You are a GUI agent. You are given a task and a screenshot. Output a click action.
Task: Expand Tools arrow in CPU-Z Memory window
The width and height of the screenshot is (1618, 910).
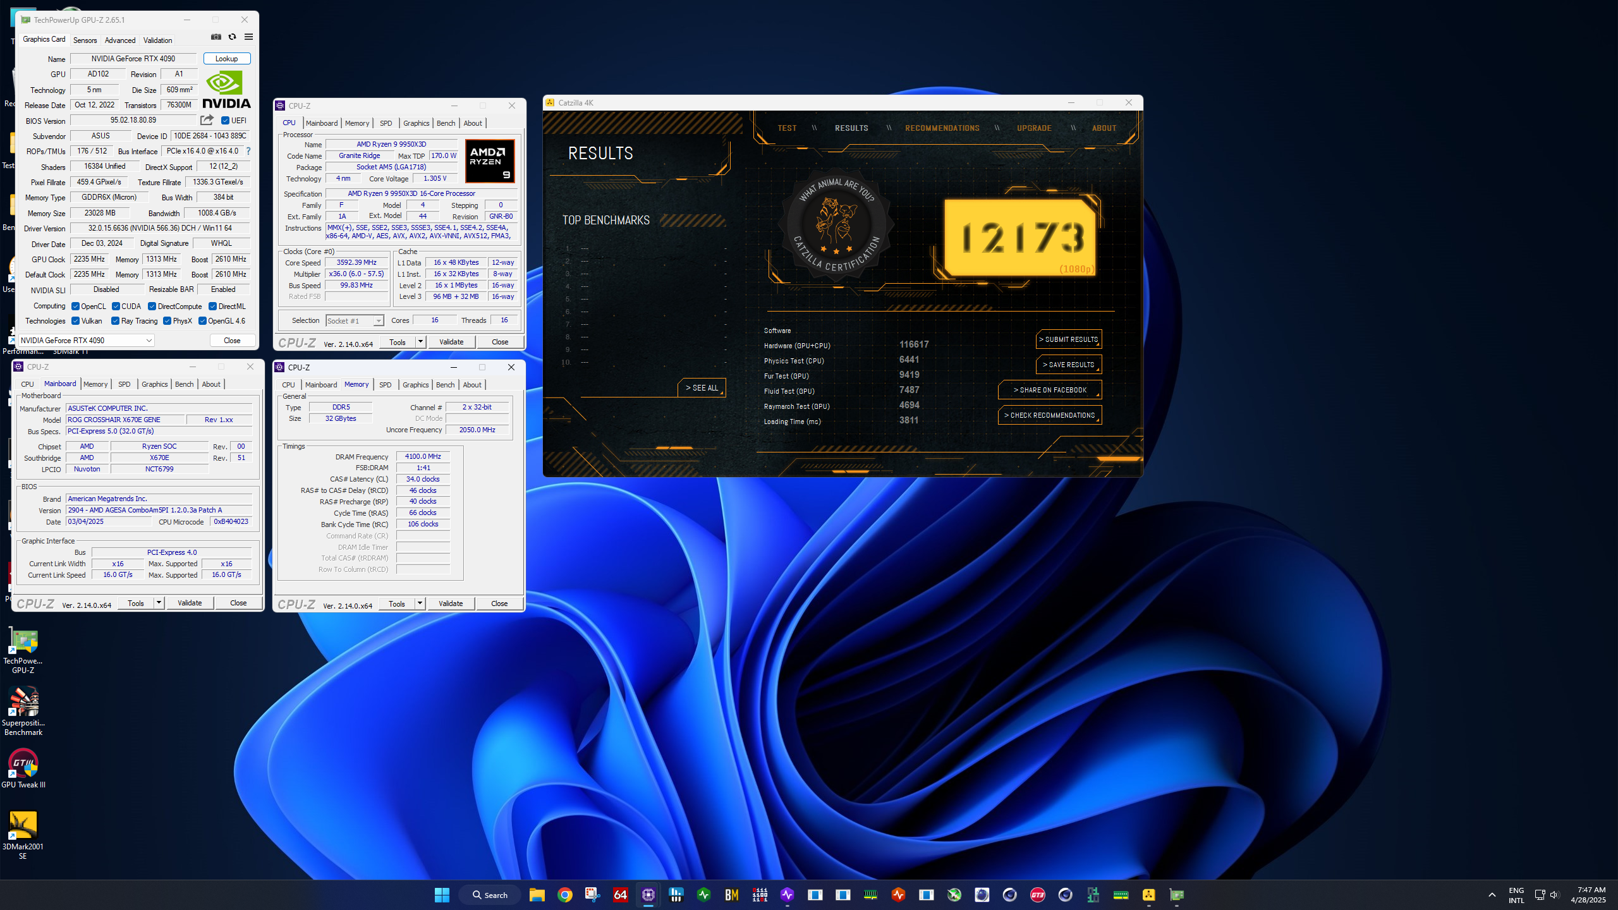coord(419,604)
